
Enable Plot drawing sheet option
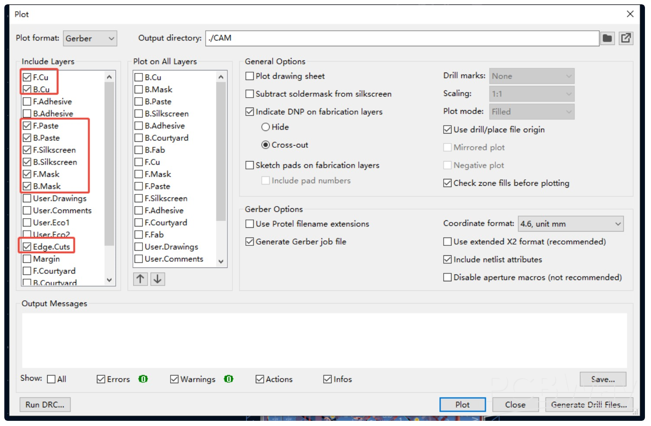point(250,76)
